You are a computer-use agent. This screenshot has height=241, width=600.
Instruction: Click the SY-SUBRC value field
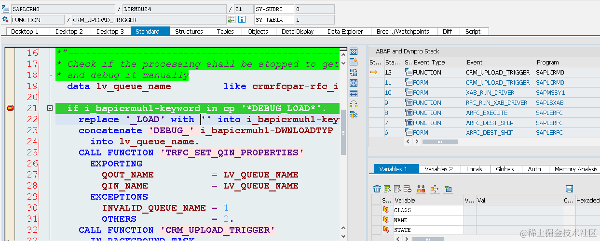coord(314,9)
